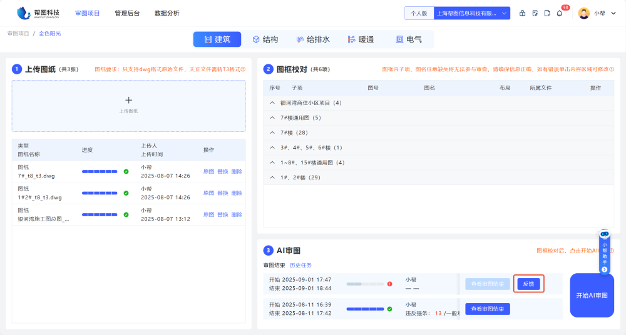Select the 个人版 version toggle
The image size is (626, 335).
tap(419, 13)
